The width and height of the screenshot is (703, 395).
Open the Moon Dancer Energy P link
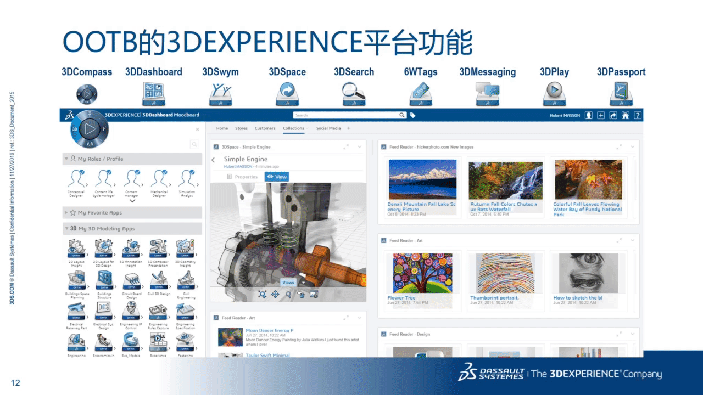(270, 331)
